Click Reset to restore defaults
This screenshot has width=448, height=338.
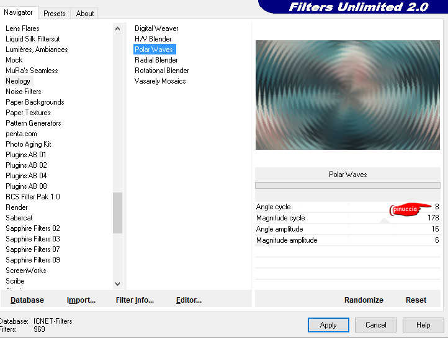pos(416,300)
